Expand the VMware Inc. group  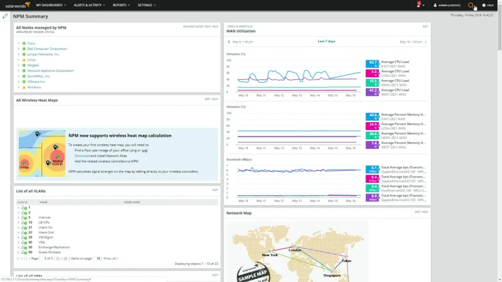pos(19,81)
